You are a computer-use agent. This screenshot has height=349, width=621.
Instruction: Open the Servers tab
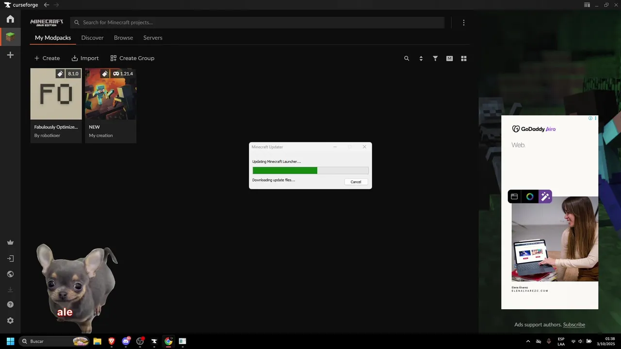153,38
